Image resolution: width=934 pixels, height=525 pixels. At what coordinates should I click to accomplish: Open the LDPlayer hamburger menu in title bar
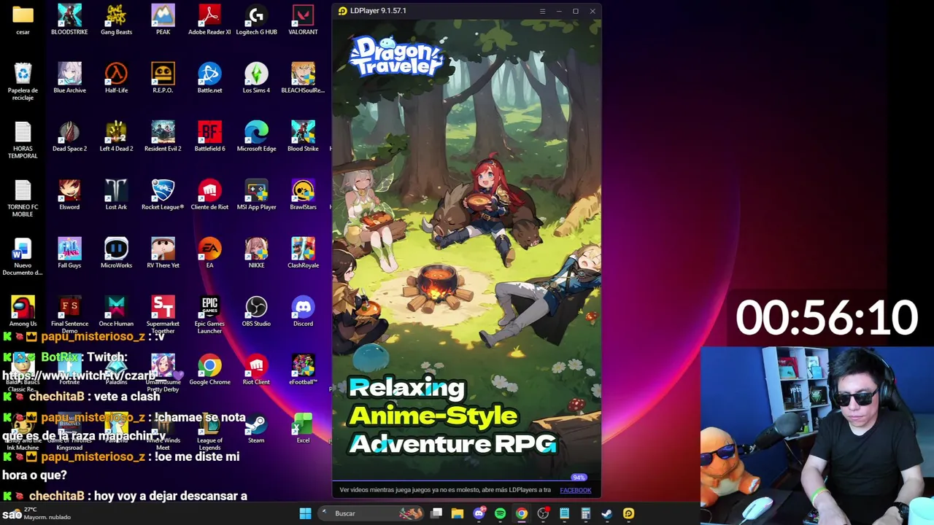coord(542,11)
